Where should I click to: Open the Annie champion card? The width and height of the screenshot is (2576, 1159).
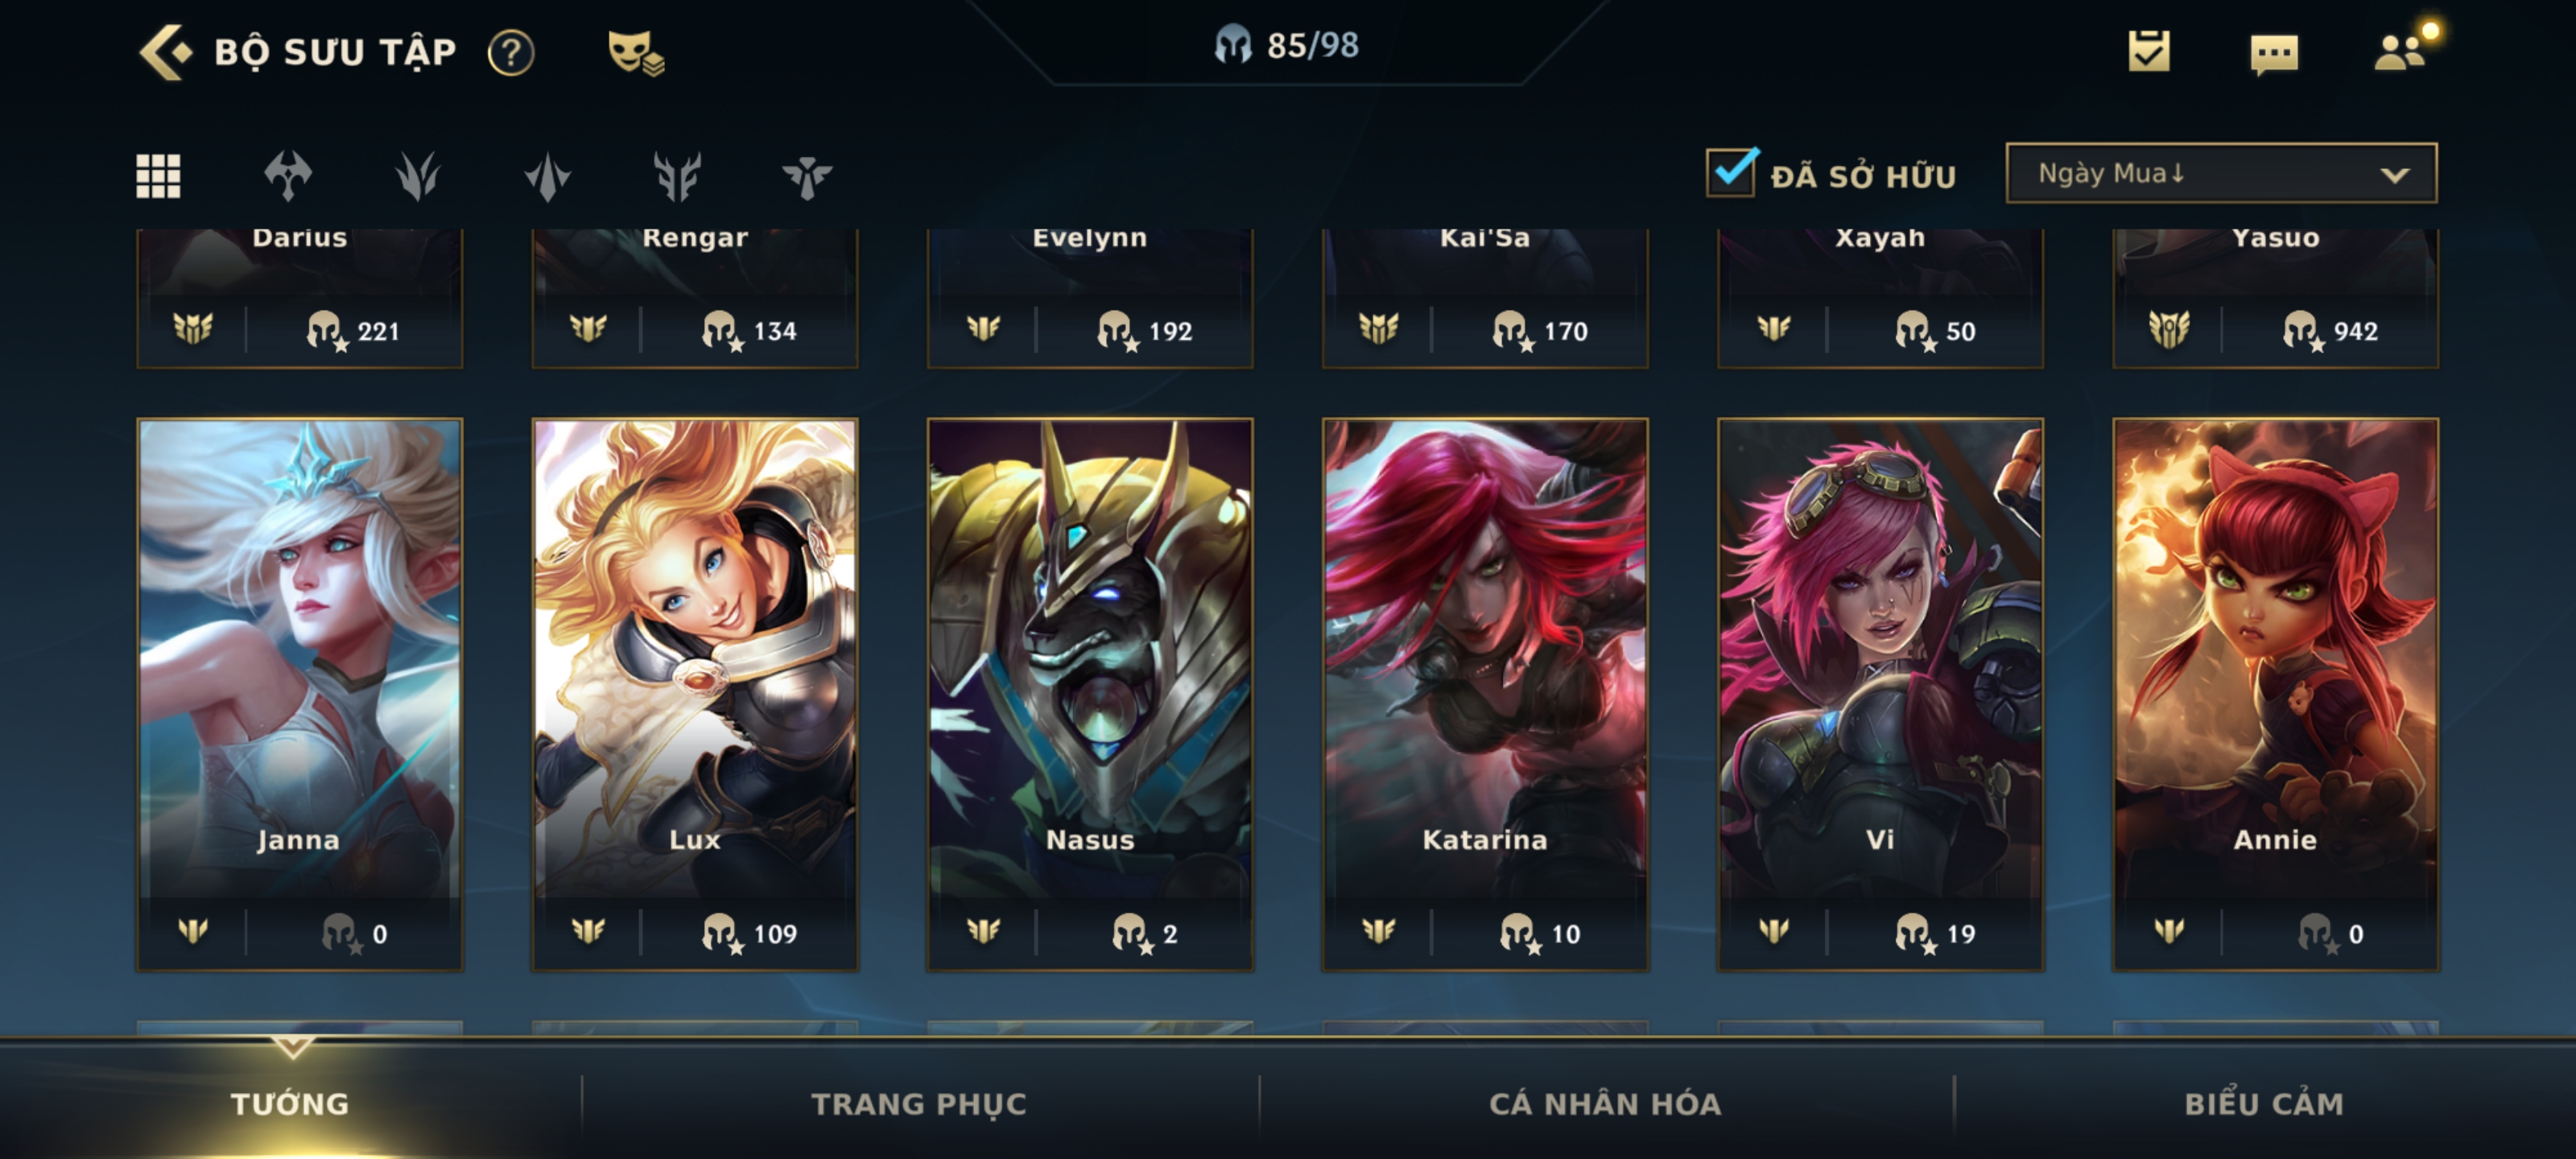2275,694
